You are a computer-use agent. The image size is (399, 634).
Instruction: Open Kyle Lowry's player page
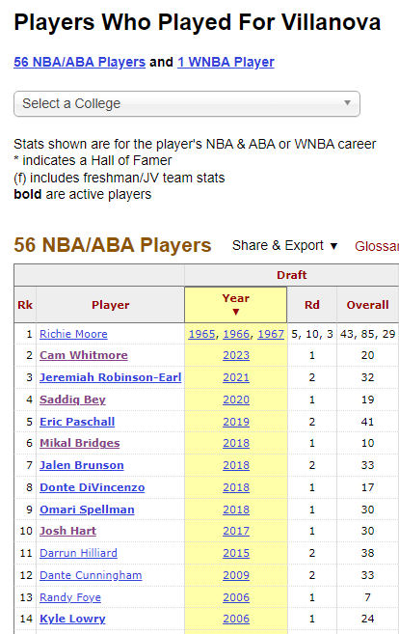click(72, 619)
